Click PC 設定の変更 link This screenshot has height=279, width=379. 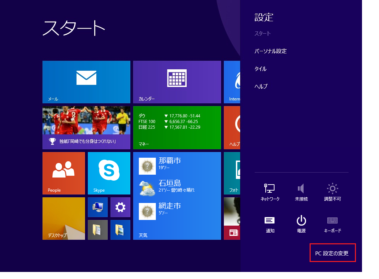click(x=332, y=253)
